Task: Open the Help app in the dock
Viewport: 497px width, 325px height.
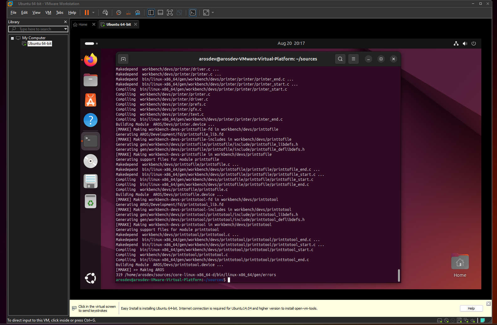Action: pyautogui.click(x=91, y=120)
